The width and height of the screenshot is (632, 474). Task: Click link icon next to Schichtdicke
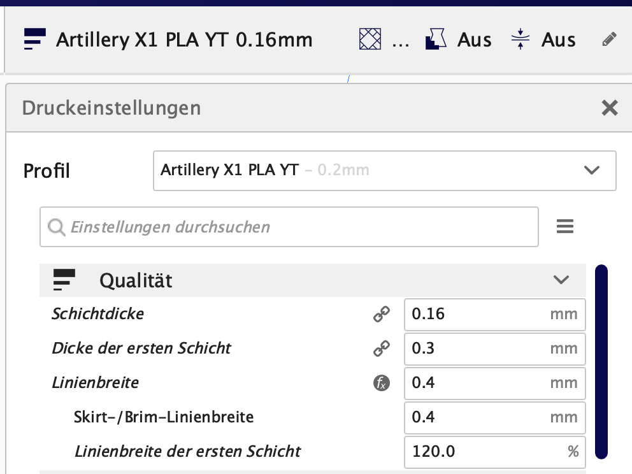coord(381,314)
